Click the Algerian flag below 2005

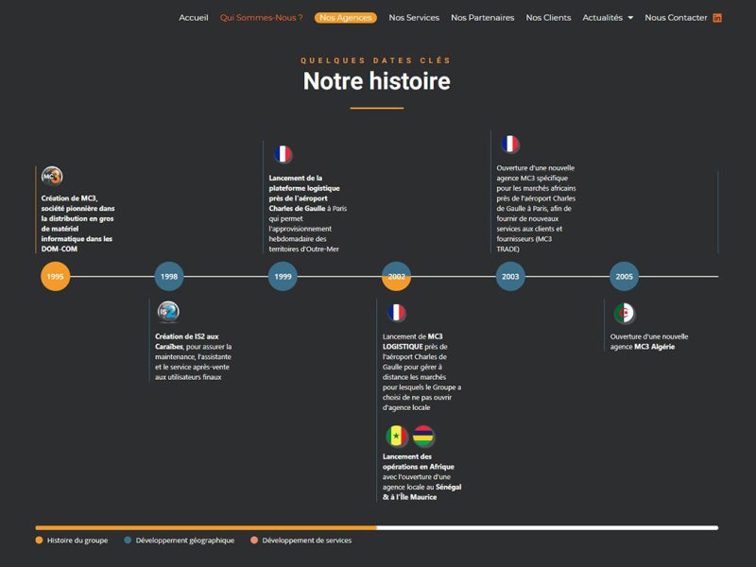(x=625, y=314)
